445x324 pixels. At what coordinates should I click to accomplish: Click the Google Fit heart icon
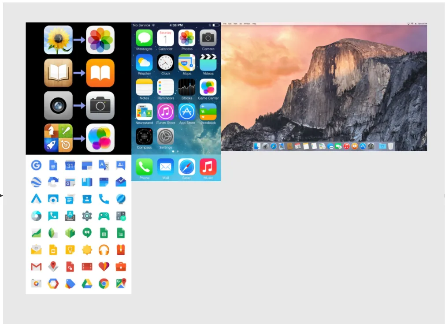pyautogui.click(x=104, y=266)
